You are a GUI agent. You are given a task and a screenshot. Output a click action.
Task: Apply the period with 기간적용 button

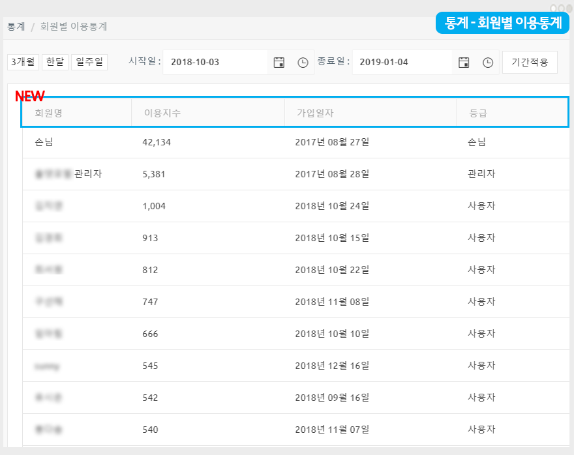coord(530,63)
